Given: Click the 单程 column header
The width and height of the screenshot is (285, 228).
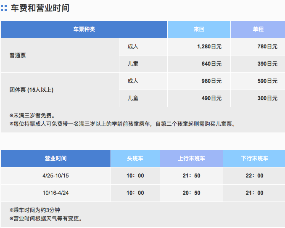Looking at the screenshot, I should 258,29.
